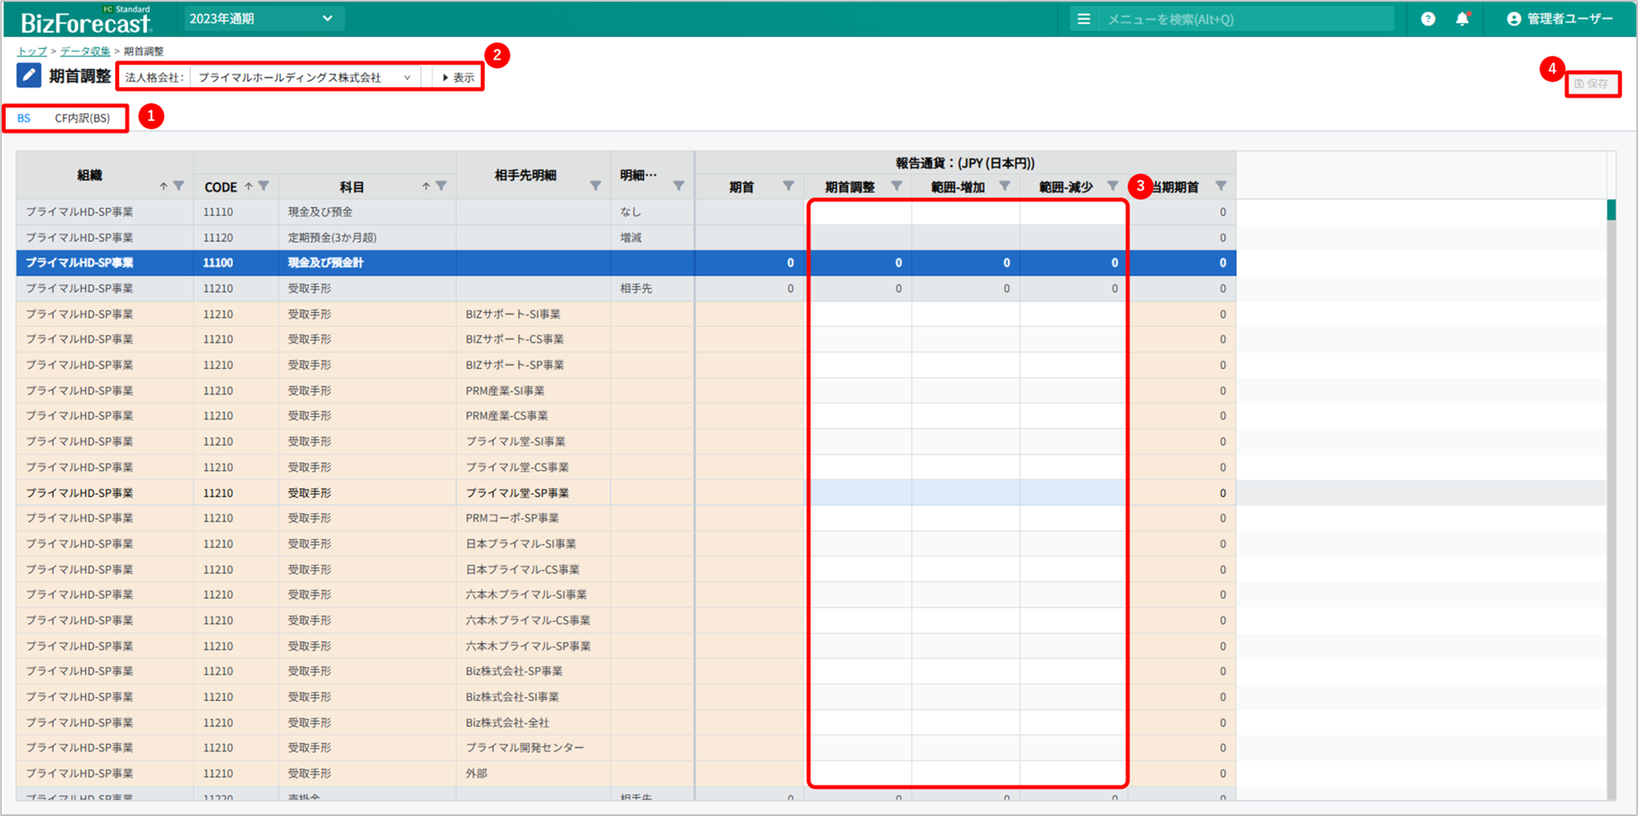
Task: Click the 保存 save button
Action: click(x=1591, y=84)
